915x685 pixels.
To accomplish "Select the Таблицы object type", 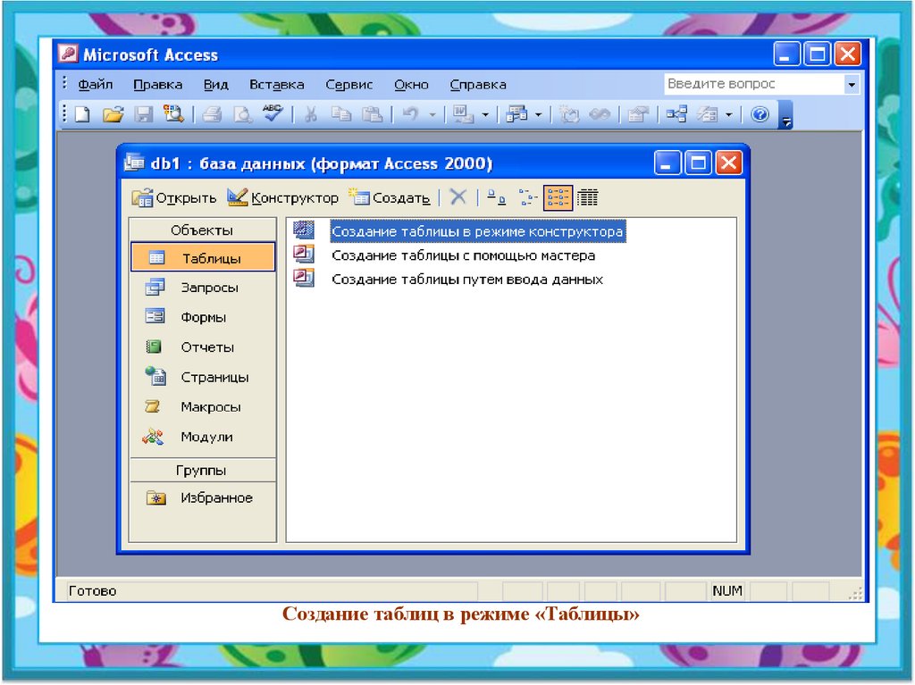I will pyautogui.click(x=203, y=257).
